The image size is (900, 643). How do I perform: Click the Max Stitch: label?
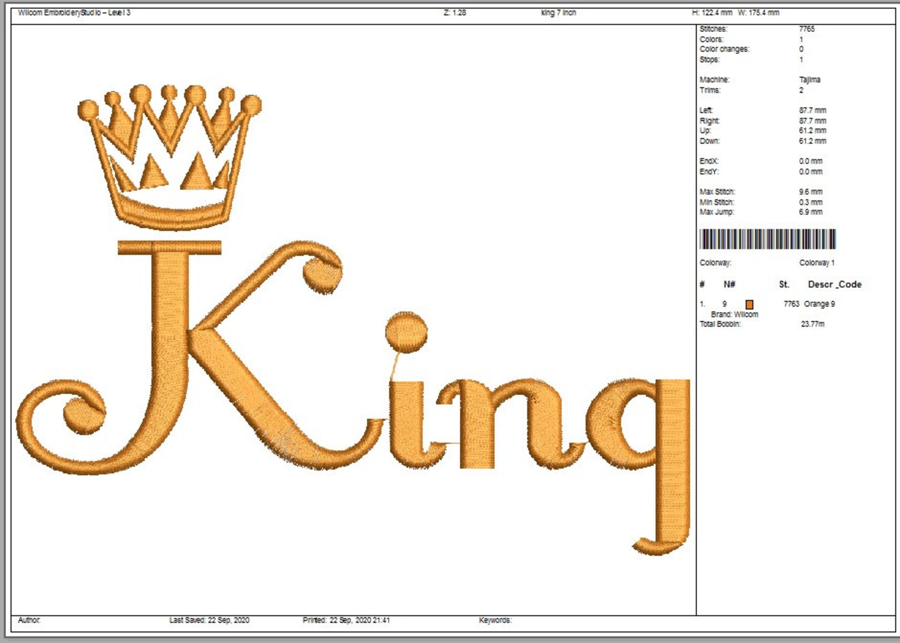click(718, 192)
